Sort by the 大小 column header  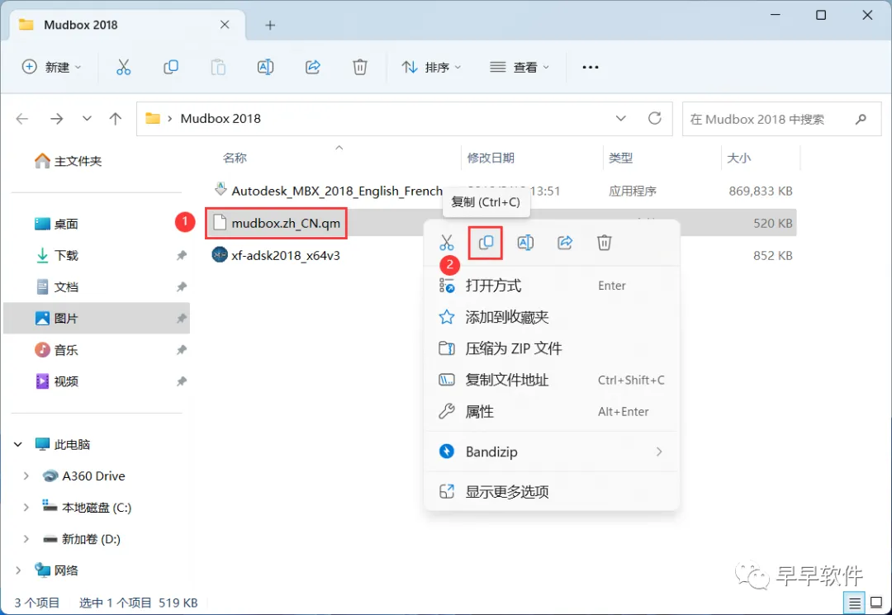[739, 158]
